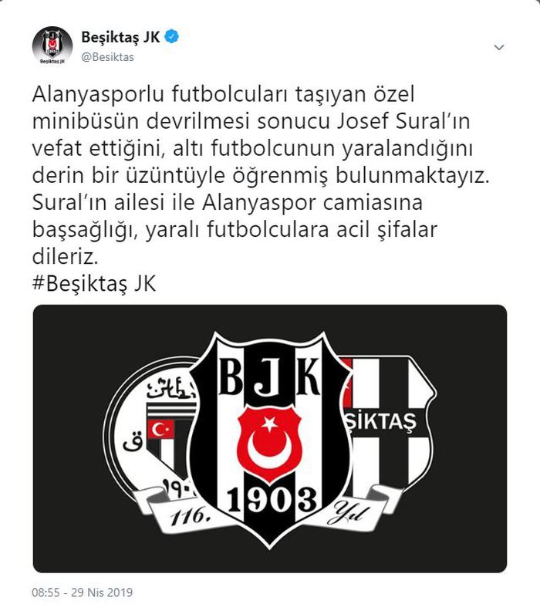Open the Beşiktaş JK profile avatar

[x=52, y=46]
